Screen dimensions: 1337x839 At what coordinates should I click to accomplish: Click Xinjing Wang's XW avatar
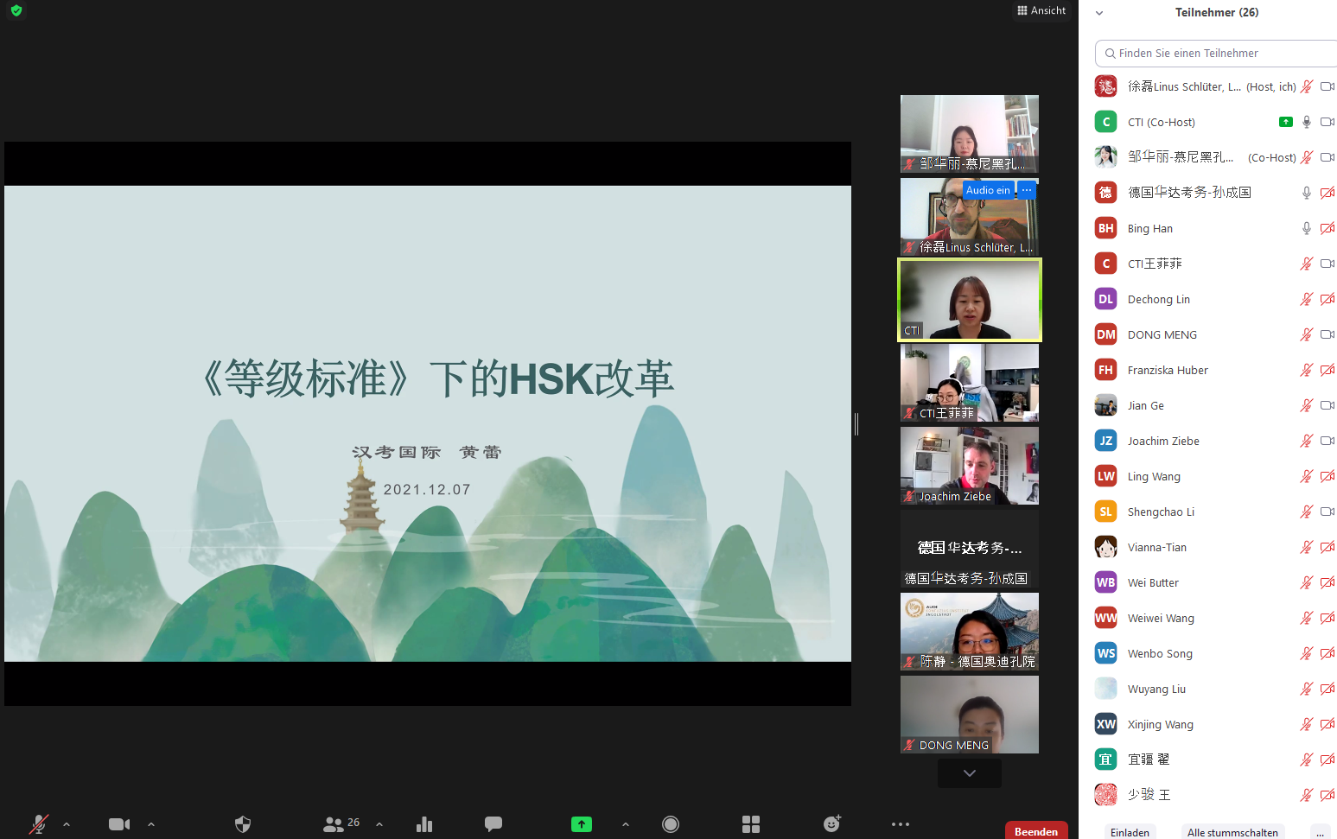pos(1105,724)
